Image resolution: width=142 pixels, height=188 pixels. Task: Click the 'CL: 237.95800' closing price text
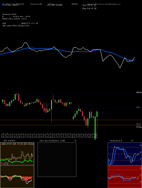(55, 5)
